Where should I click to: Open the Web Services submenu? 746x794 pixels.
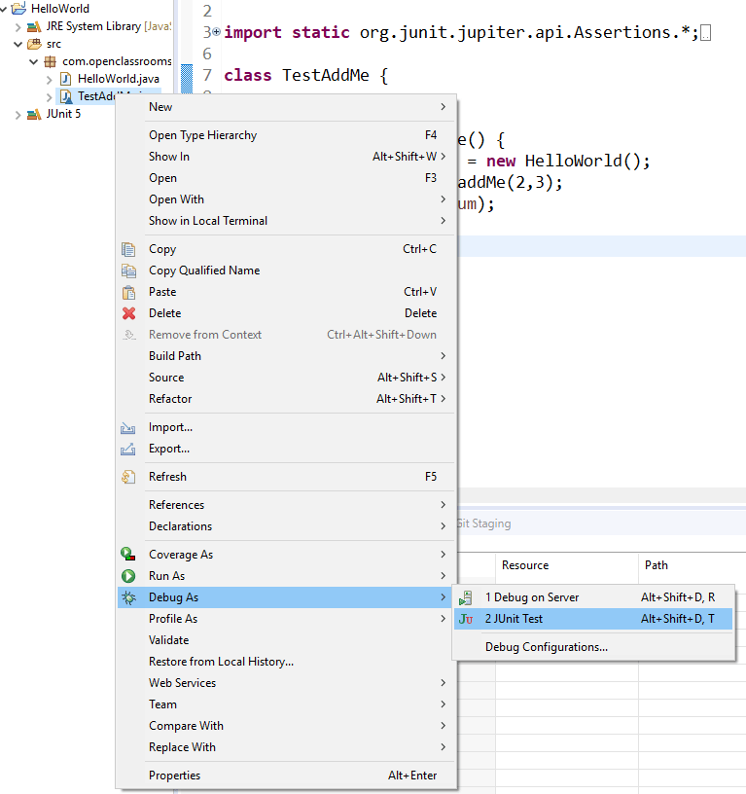coord(287,683)
